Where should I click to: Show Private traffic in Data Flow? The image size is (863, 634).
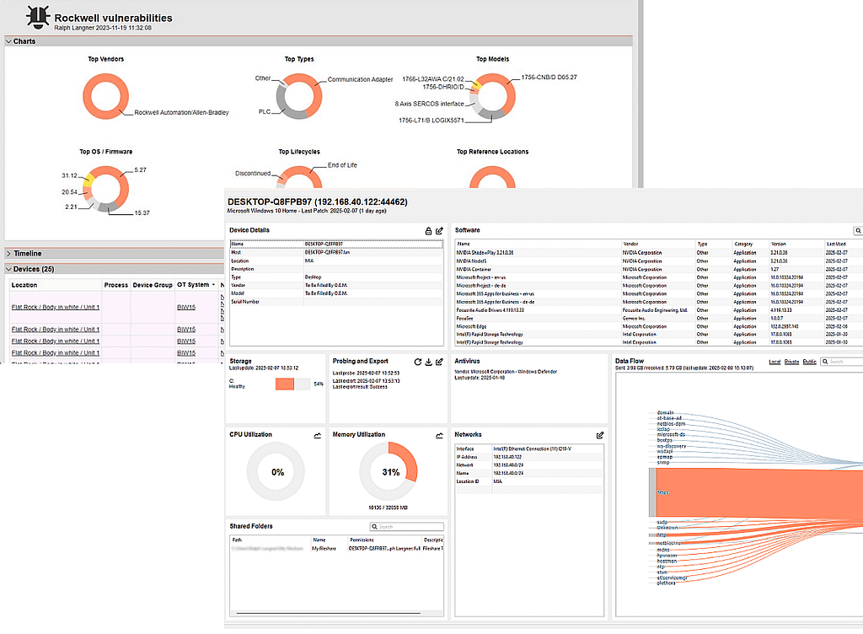[791, 362]
